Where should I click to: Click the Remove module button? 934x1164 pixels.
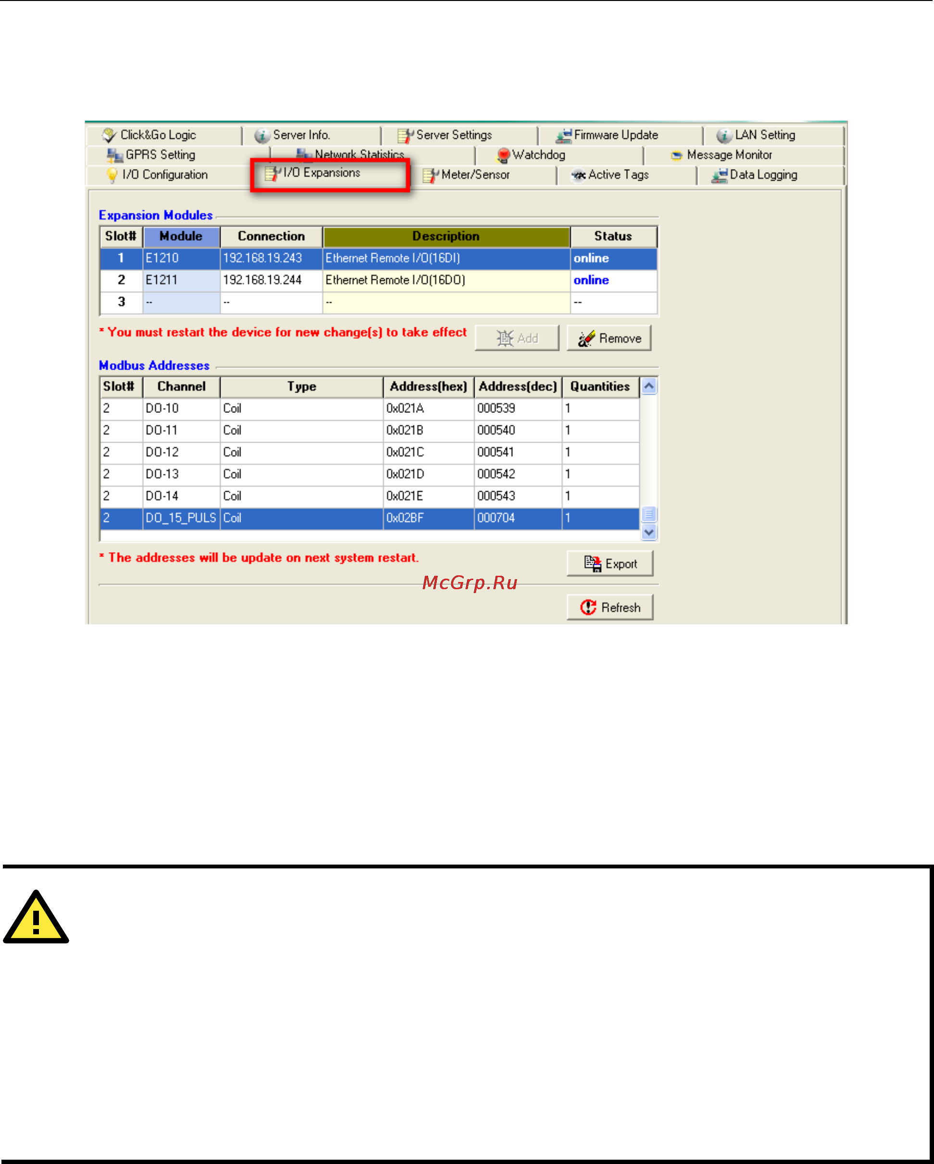pos(609,338)
